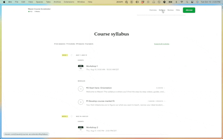Click Expand all modules link
The width and height of the screenshot is (223, 139).
(x=162, y=44)
